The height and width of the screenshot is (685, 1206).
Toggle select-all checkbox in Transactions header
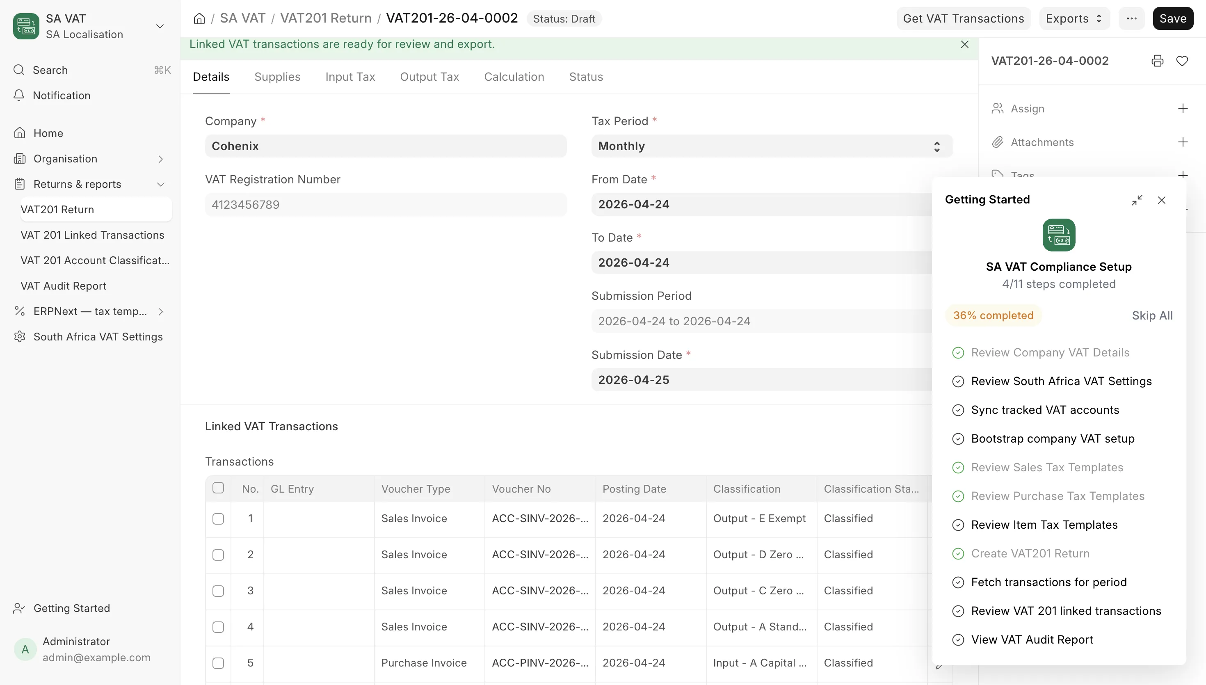click(x=218, y=488)
